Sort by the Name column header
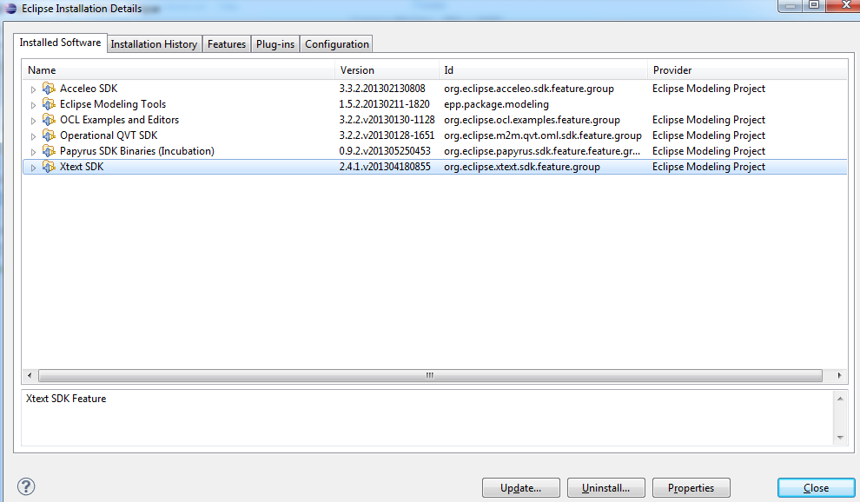This screenshot has height=502, width=860. (179, 70)
